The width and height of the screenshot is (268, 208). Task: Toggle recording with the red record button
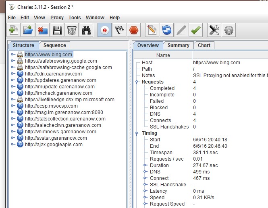pyautogui.click(x=104, y=30)
